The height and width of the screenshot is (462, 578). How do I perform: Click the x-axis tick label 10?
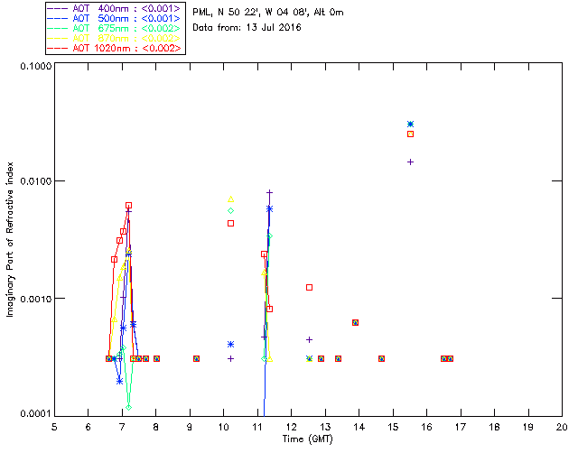[x=223, y=427]
